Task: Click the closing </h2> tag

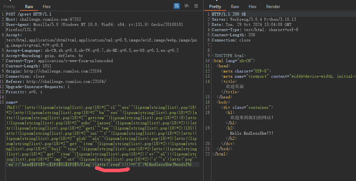Action: tap(231, 138)
